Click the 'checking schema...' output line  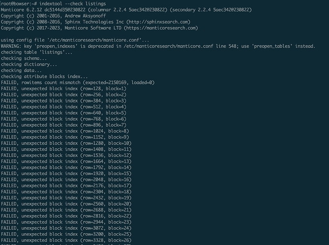tap(24, 58)
